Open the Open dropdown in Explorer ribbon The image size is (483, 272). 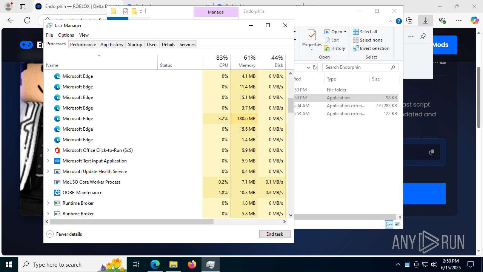[x=335, y=32]
